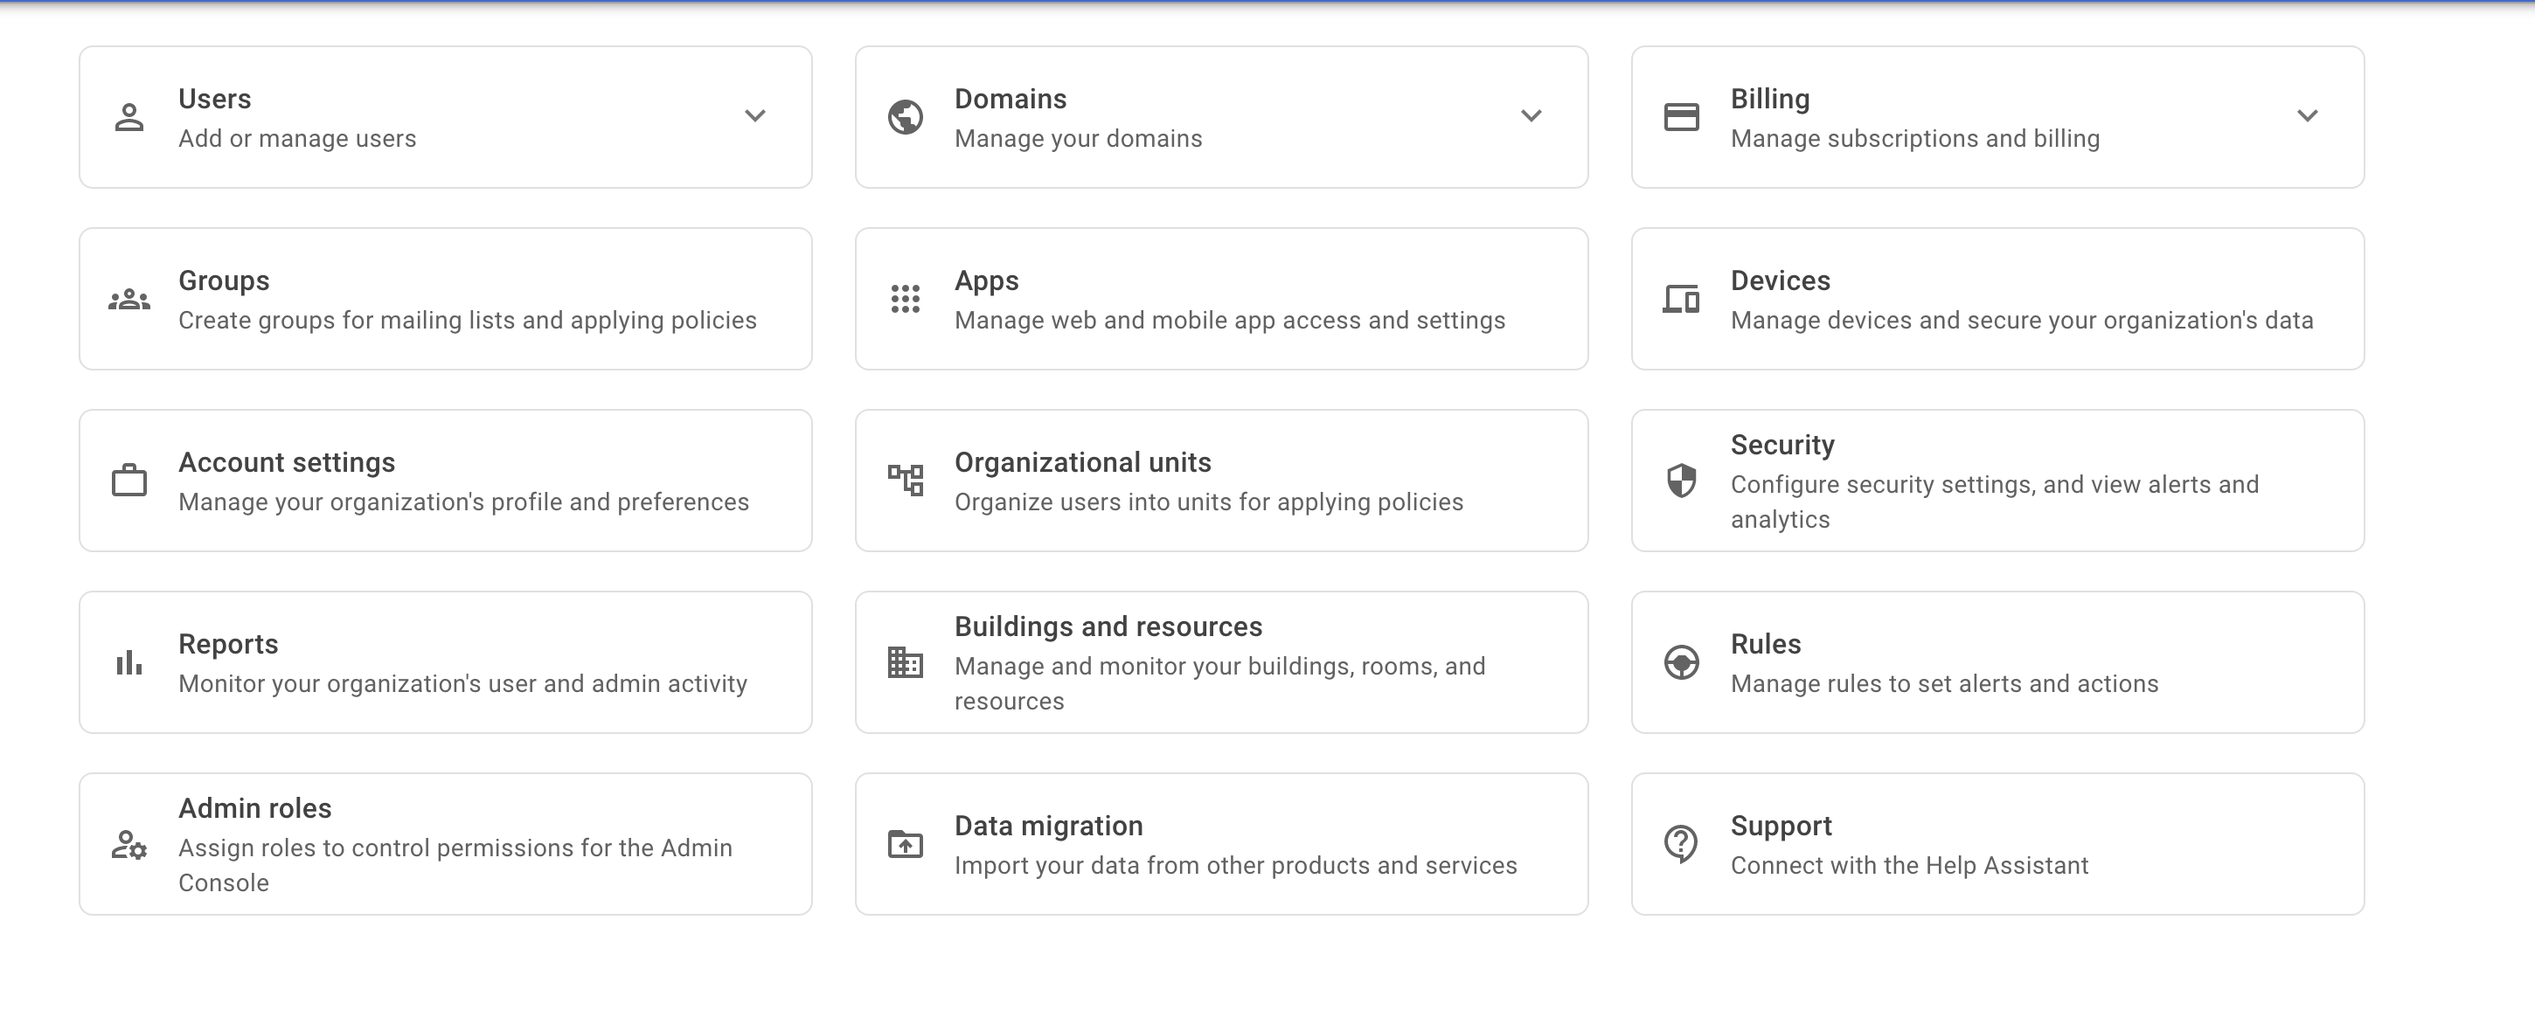Open the Support heading link
The width and height of the screenshot is (2535, 1031).
(x=1781, y=826)
